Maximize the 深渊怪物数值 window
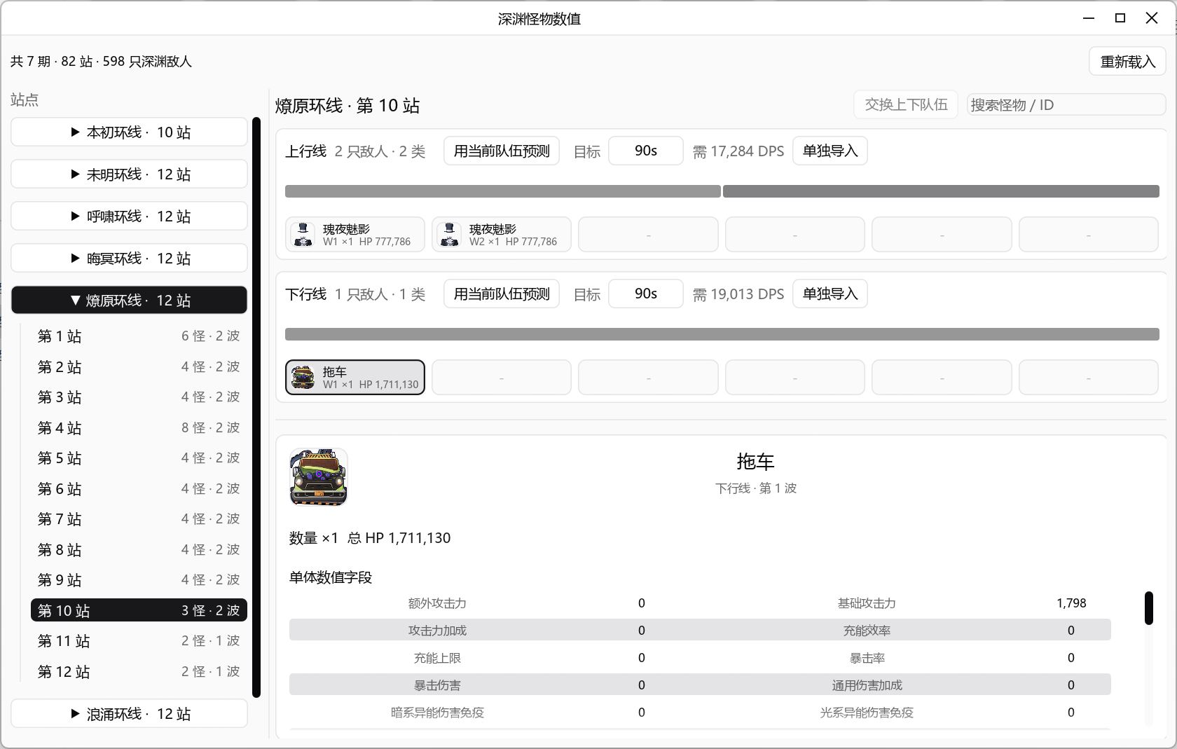 click(x=1120, y=18)
